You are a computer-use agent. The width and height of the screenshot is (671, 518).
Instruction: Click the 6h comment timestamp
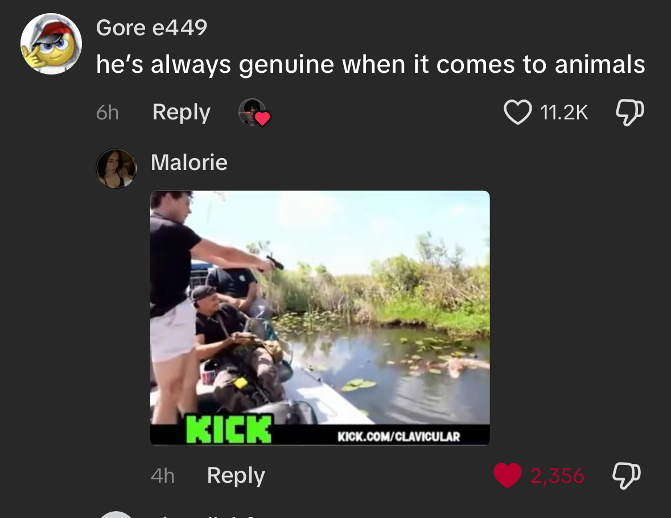pos(107,113)
